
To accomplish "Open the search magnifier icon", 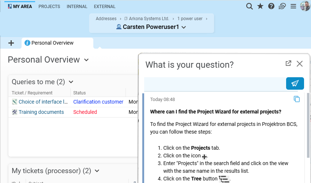I will [249, 6].
